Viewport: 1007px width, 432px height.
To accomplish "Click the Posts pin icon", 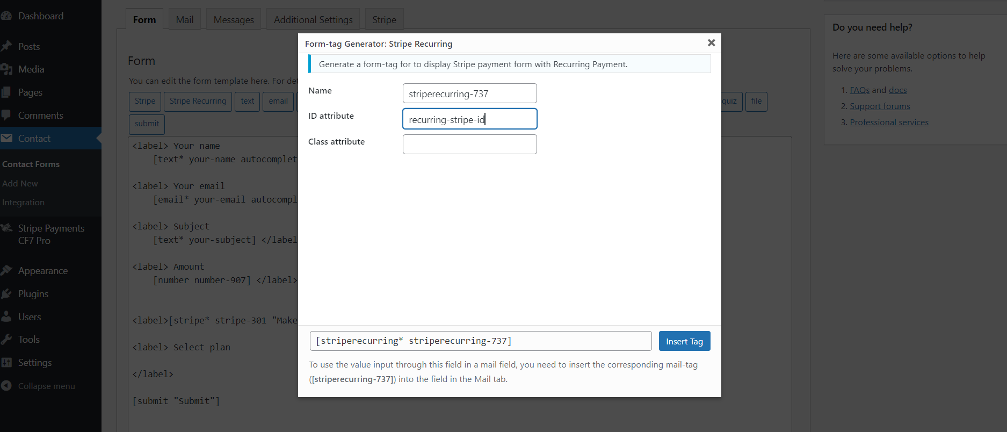I will [x=6, y=47].
